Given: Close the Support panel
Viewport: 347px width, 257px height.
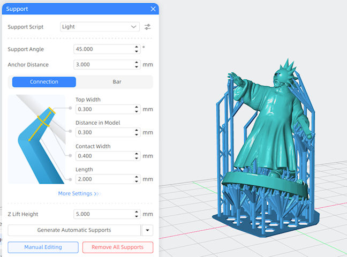Looking at the screenshot, I should [154, 9].
